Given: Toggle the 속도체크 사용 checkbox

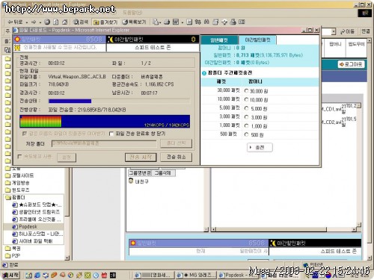Looking at the screenshot, I should tap(19, 157).
